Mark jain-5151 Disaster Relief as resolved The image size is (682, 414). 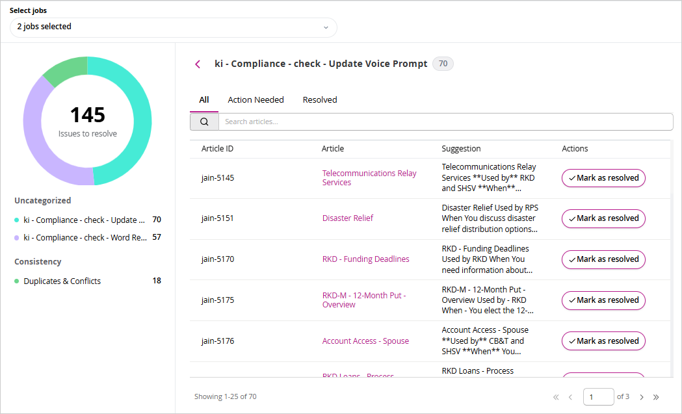click(x=603, y=218)
